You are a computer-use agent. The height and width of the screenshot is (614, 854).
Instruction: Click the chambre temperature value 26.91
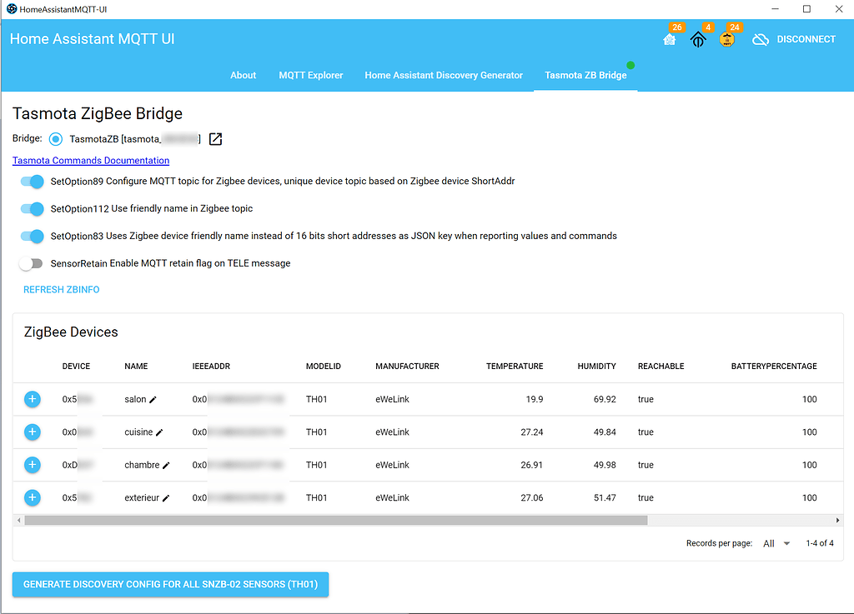(x=531, y=465)
